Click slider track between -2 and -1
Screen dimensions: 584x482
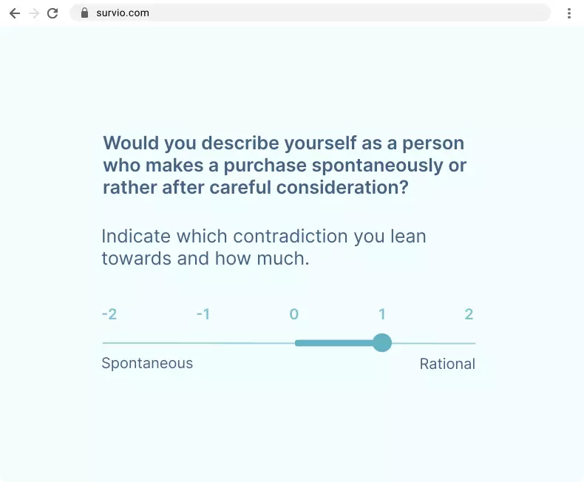pyautogui.click(x=155, y=343)
